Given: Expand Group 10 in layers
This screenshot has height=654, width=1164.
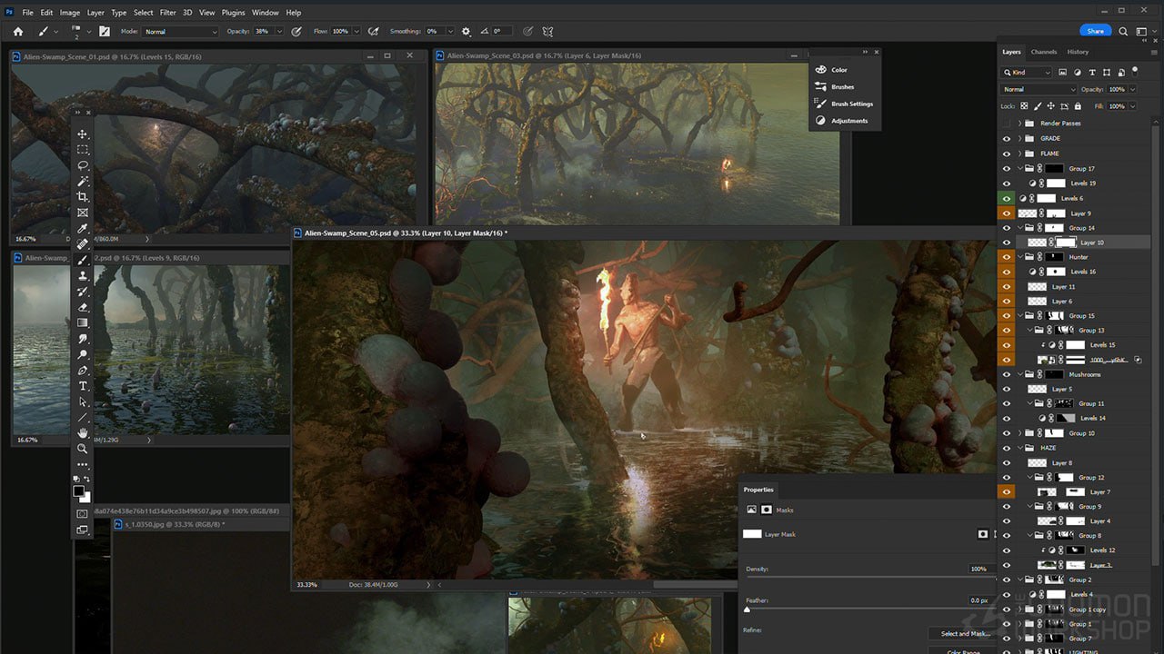Looking at the screenshot, I should coord(1019,433).
